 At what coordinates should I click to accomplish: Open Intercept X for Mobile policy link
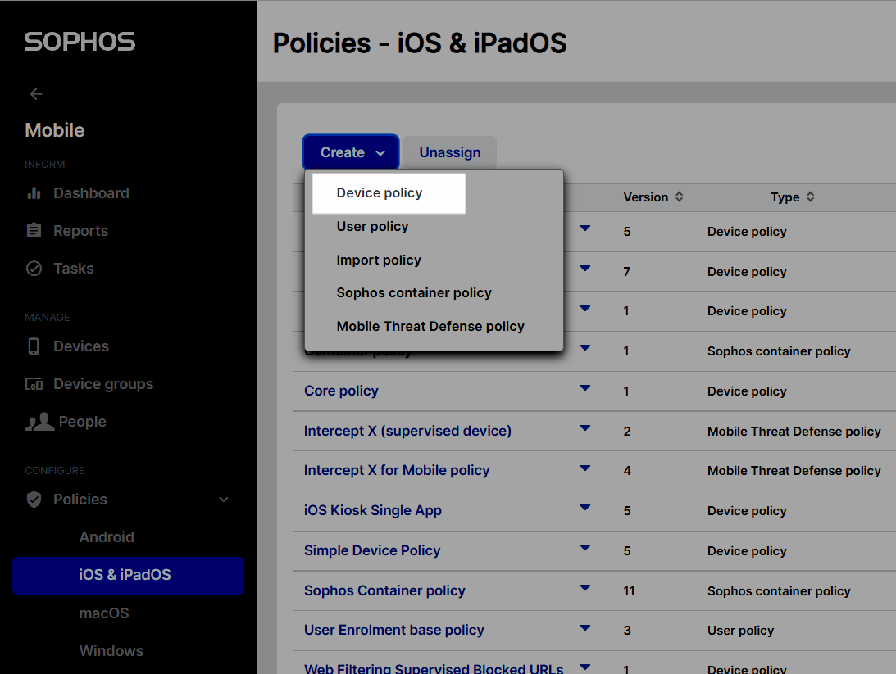click(x=397, y=470)
